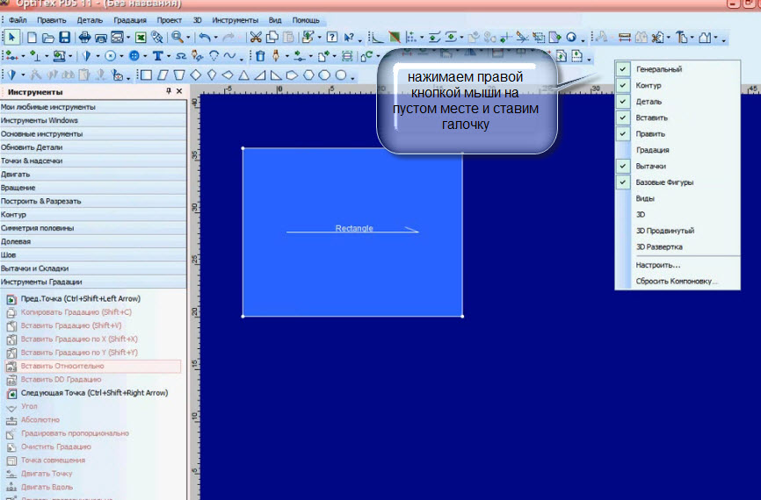Insert a circle base shape
The width and height of the screenshot is (761, 500).
pyautogui.click(x=341, y=75)
